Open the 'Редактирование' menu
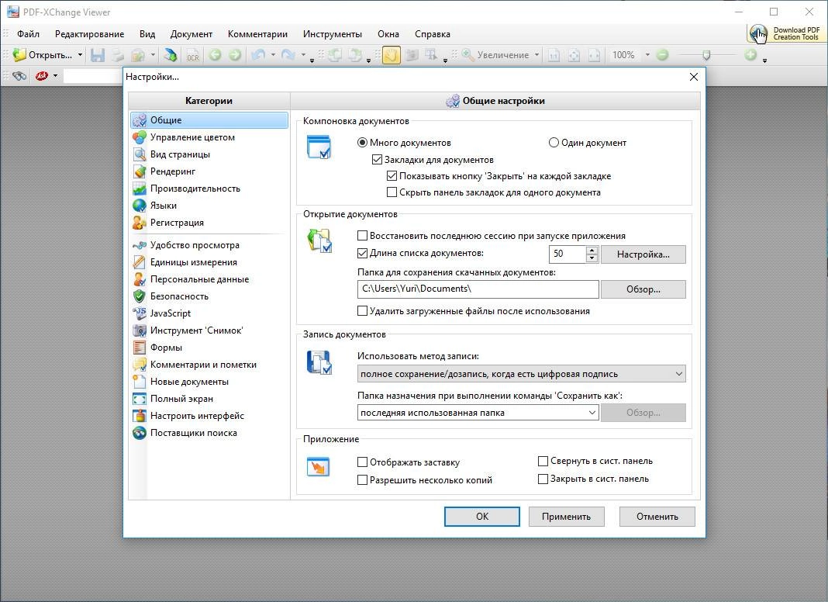Viewport: 828px width, 602px height. click(x=90, y=34)
